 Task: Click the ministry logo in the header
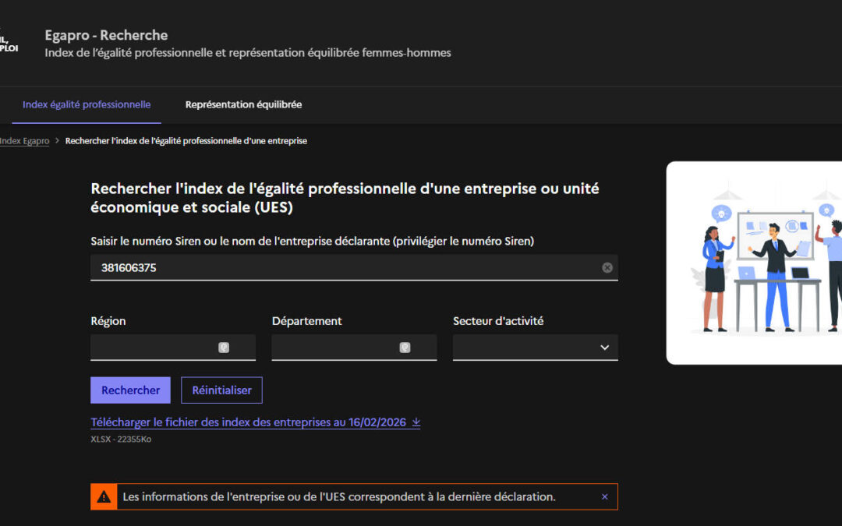tap(9, 43)
